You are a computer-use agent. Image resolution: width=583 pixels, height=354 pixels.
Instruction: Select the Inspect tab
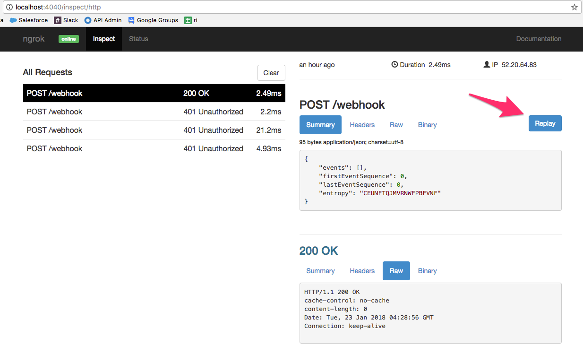pos(103,39)
